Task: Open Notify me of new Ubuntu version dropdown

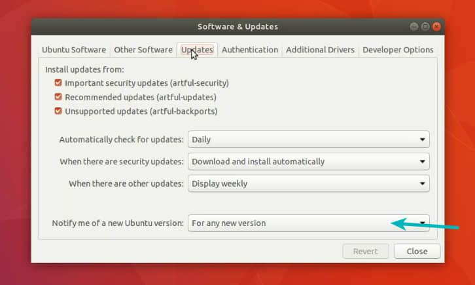Action: click(x=308, y=223)
